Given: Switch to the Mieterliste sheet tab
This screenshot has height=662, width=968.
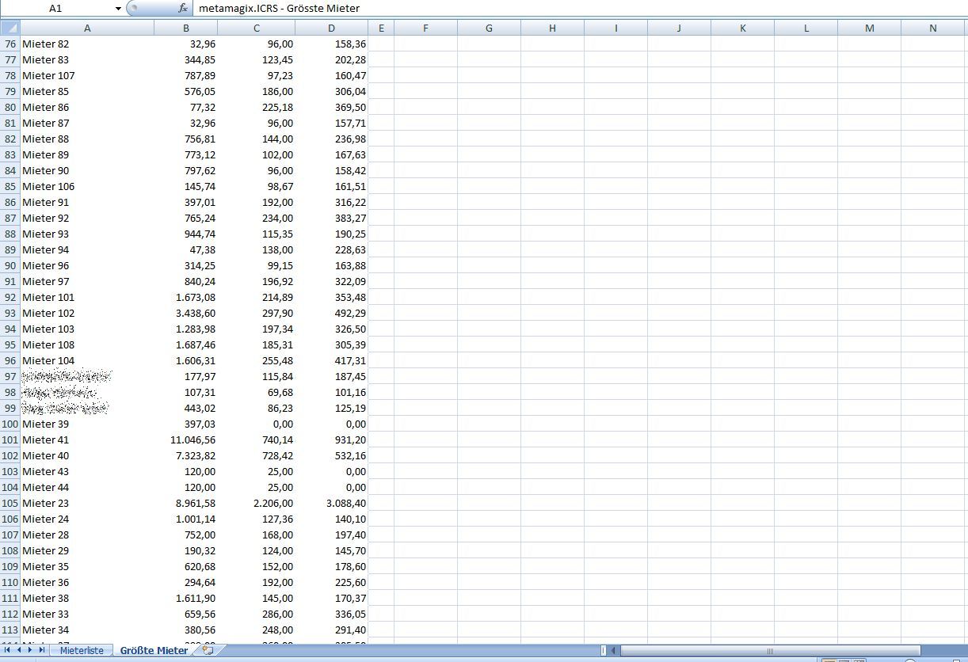Looking at the screenshot, I should pos(82,650).
